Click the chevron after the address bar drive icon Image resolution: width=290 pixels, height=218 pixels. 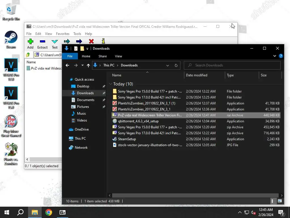tap(100, 65)
